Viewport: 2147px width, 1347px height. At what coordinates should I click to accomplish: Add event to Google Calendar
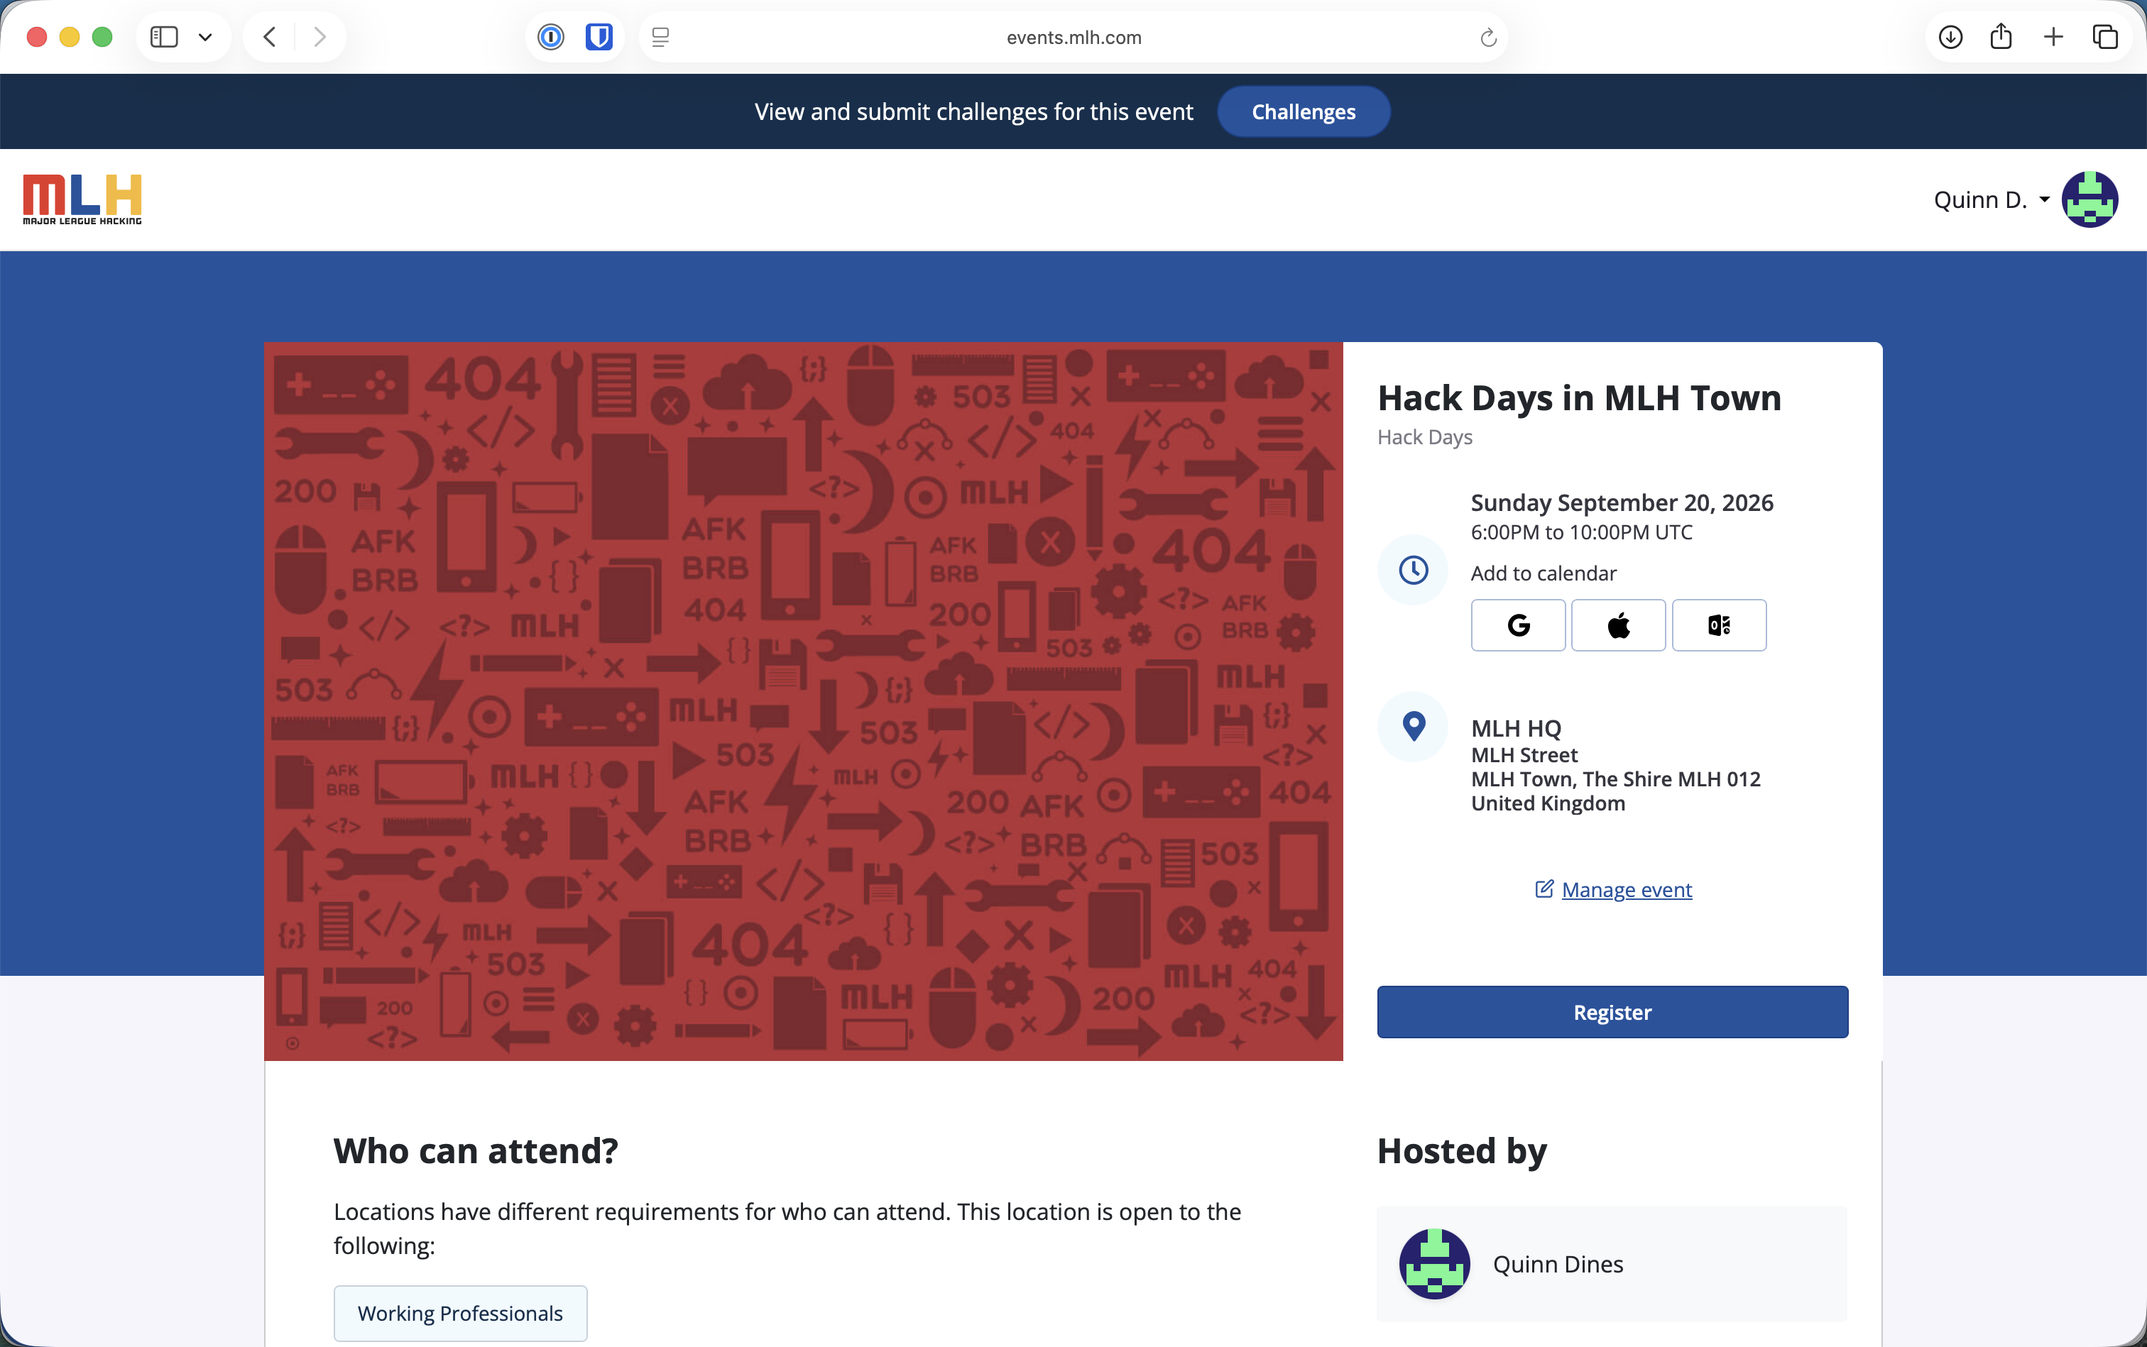(x=1518, y=625)
